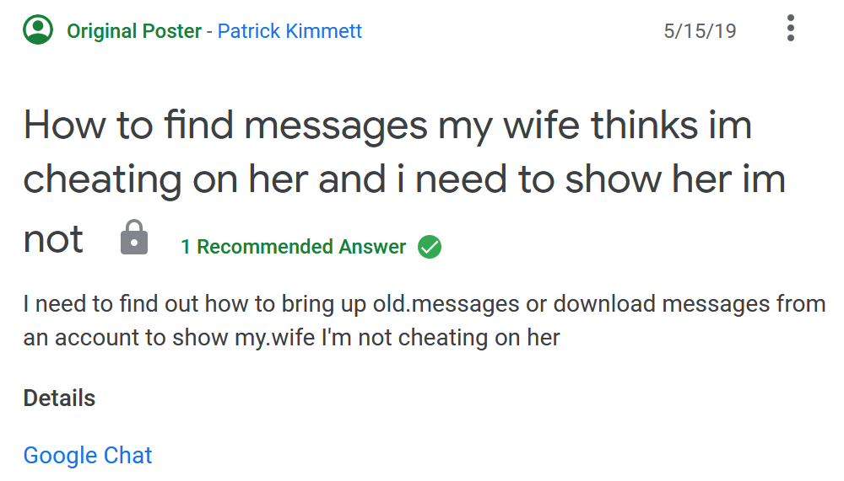The image size is (844, 481).
Task: Click the body line starting 'I need to find out'
Action: tap(425, 304)
